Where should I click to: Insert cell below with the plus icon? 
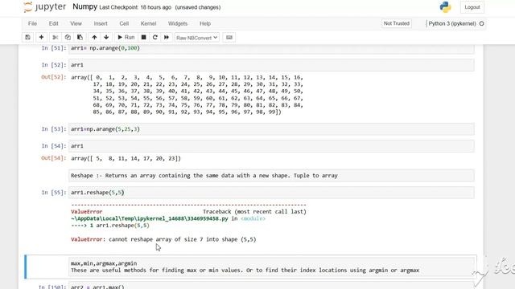click(41, 38)
